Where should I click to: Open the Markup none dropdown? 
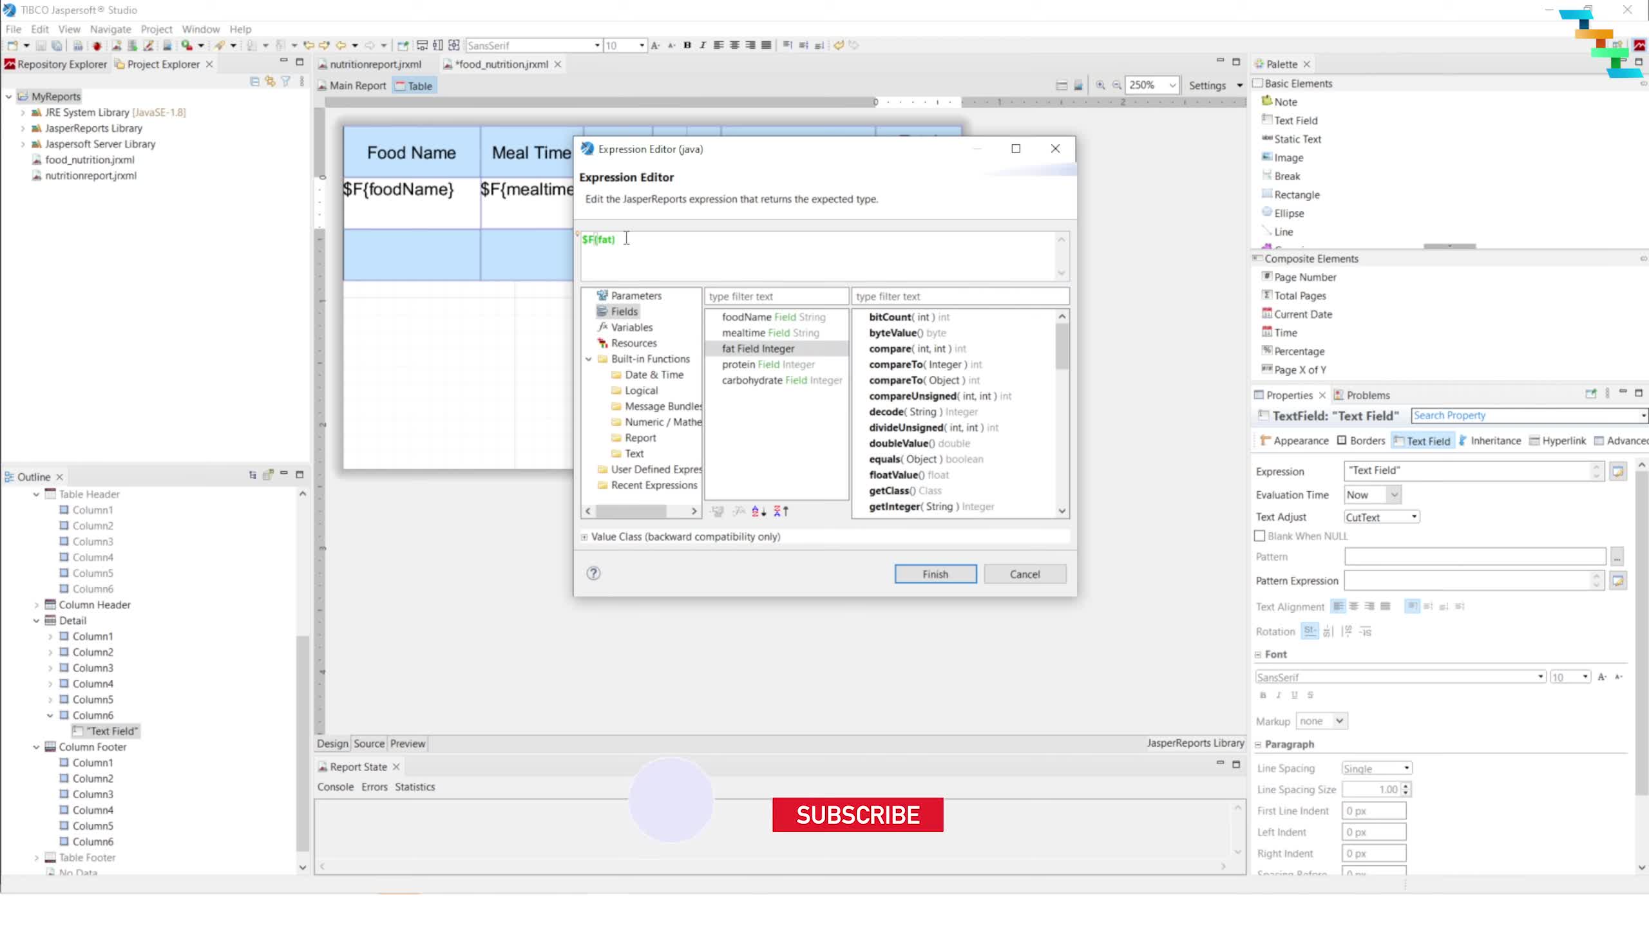[1339, 721]
